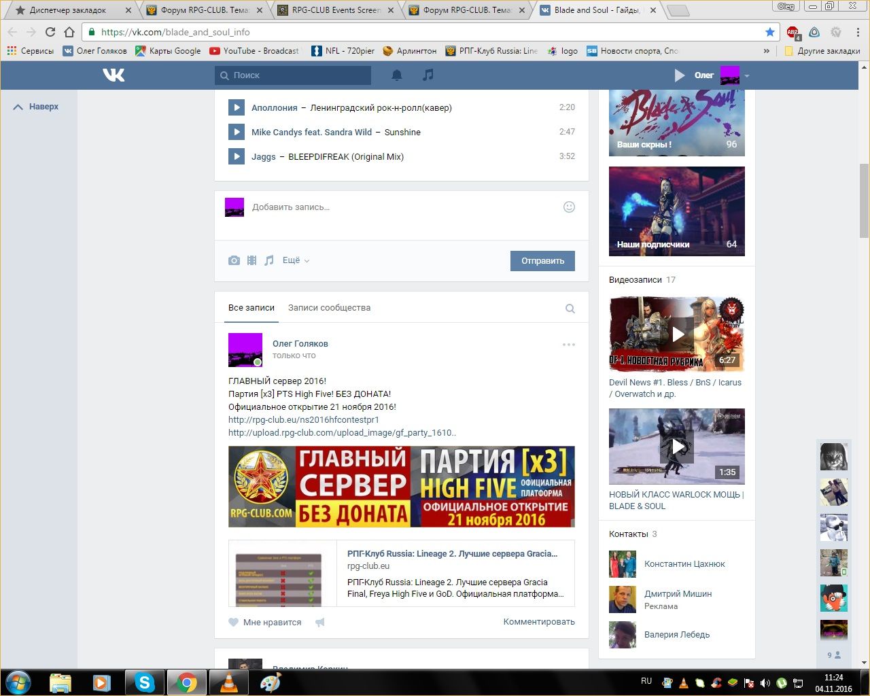Share the post with megaphone icon
This screenshot has height=696, width=870.
(320, 622)
